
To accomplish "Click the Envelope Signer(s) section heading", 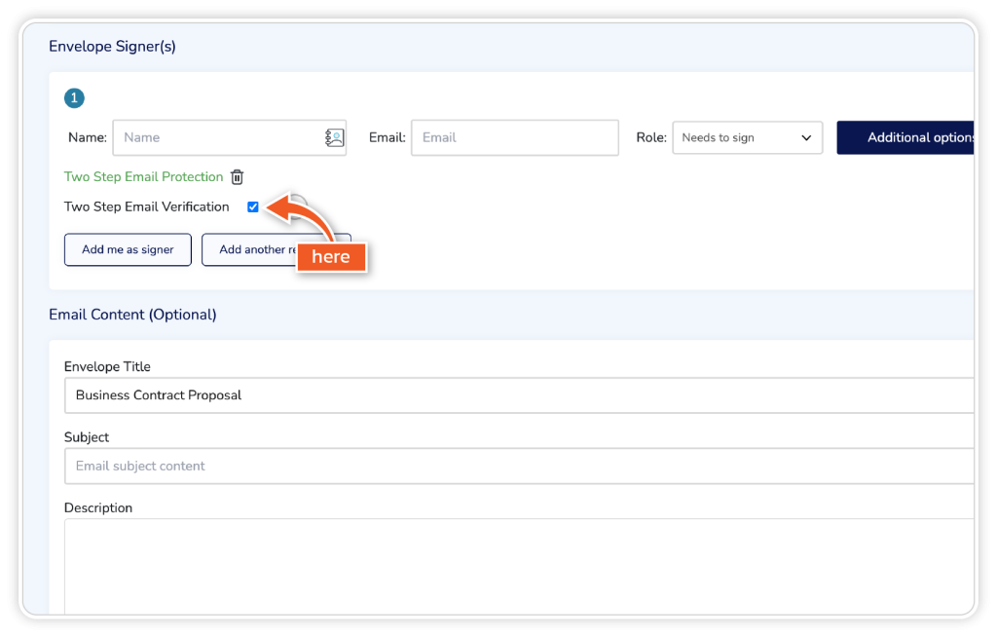I will click(112, 46).
